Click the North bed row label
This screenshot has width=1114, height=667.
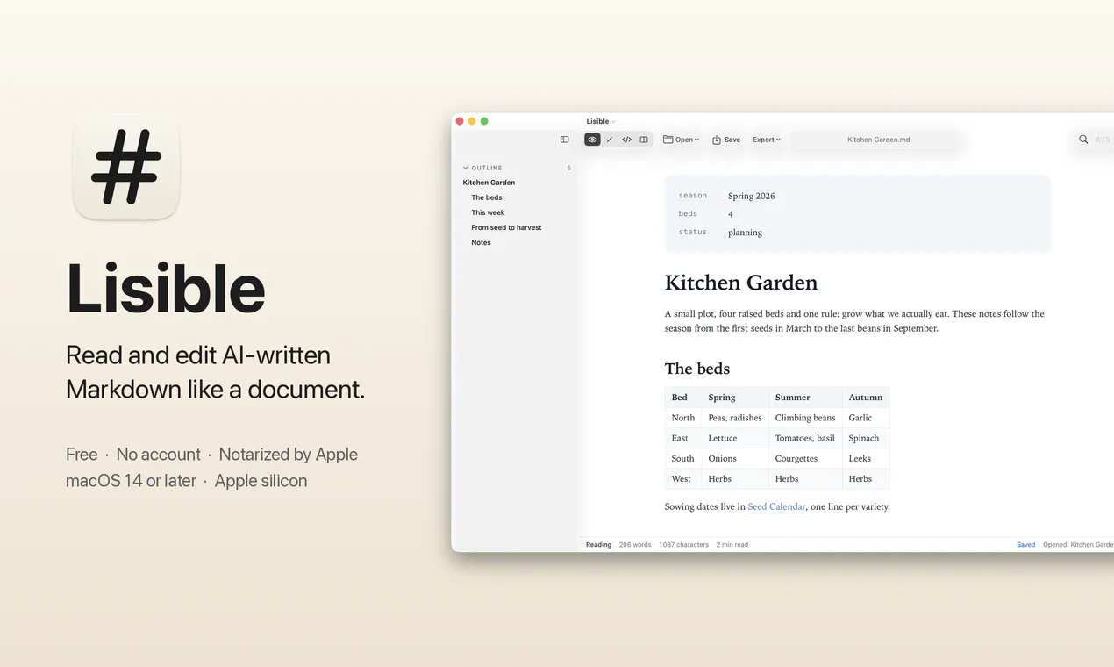coord(683,418)
